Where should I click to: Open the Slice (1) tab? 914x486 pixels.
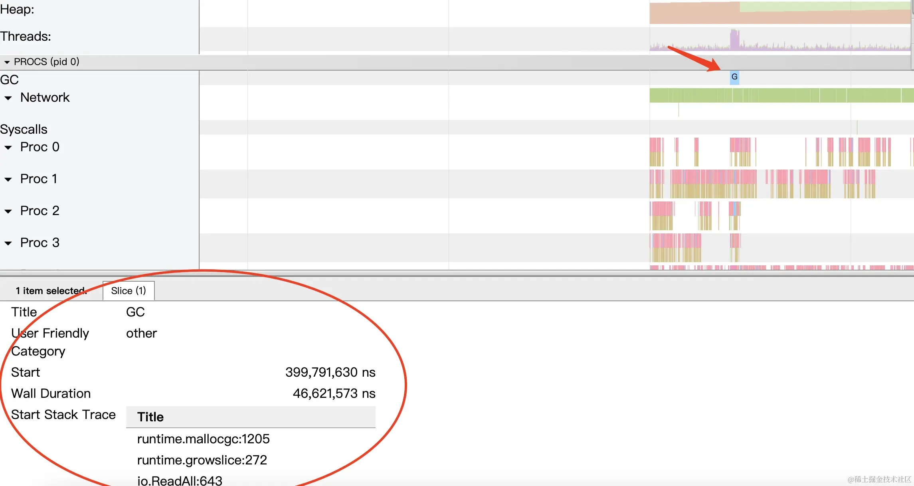[x=129, y=291]
